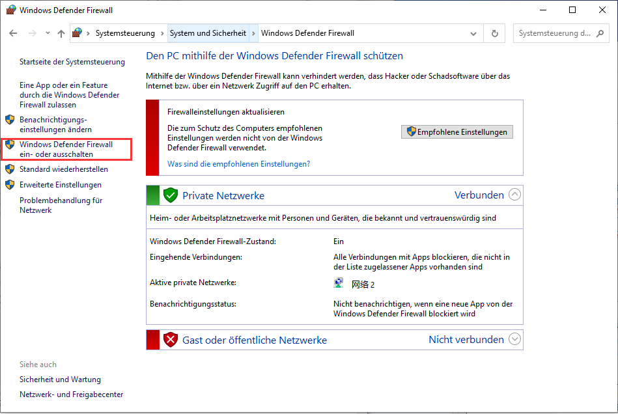Expand the Gast oder öffentliche Netzwerke chevron
Image resolution: width=618 pixels, height=414 pixels.
coord(514,339)
